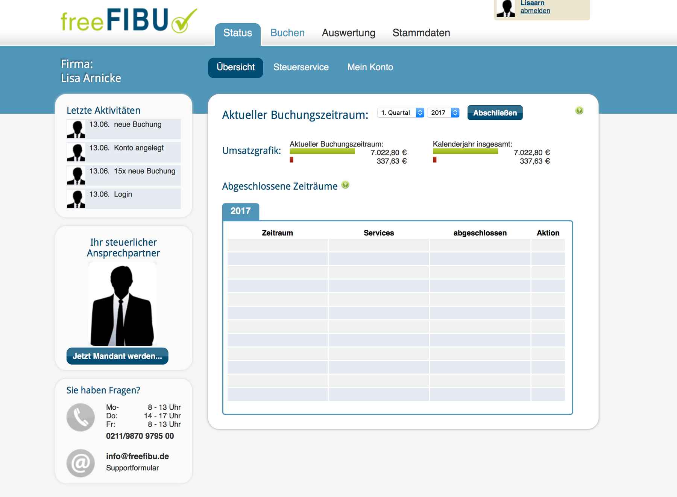
Task: Open the Stammdaten tab
Action: point(421,33)
